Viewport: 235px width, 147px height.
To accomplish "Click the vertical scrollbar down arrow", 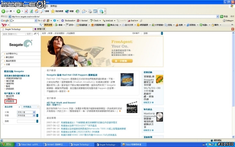I will coord(233,137).
